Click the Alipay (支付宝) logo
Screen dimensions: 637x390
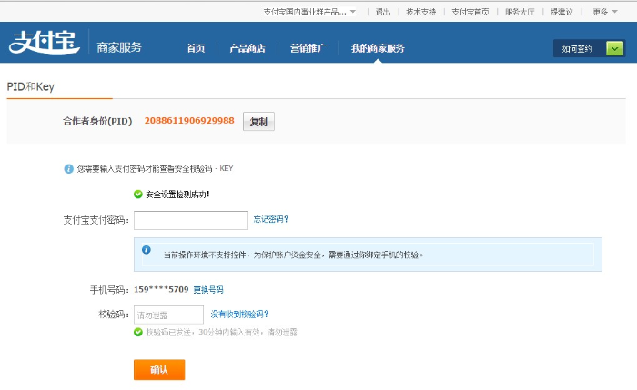[44, 42]
